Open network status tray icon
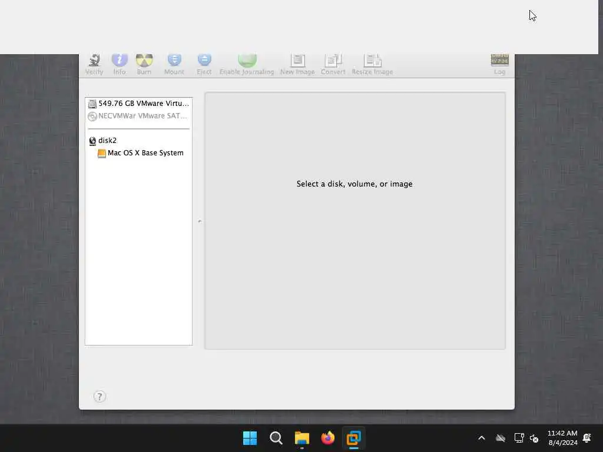The width and height of the screenshot is (603, 452). click(x=519, y=438)
